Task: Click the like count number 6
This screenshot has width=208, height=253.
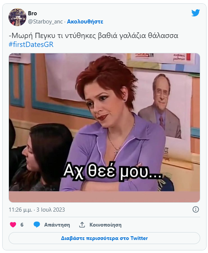Action: pos(22,225)
